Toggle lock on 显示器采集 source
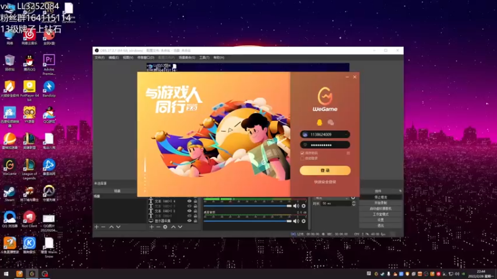Screen dimensions: 497x279 point(196,221)
